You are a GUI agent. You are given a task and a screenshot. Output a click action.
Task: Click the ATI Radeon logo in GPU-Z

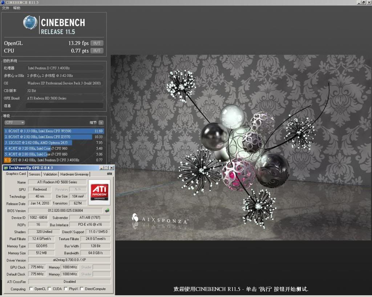pos(99,192)
